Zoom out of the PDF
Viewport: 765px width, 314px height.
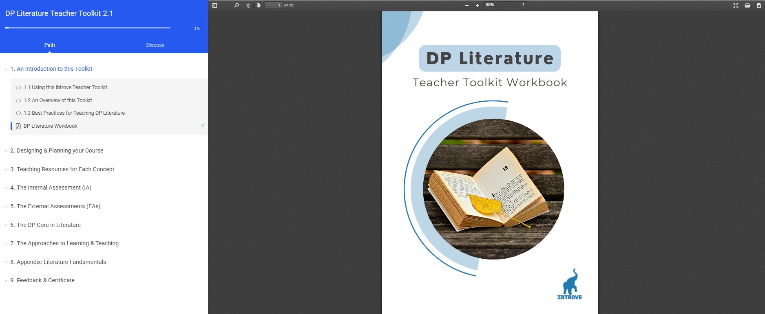click(x=467, y=5)
